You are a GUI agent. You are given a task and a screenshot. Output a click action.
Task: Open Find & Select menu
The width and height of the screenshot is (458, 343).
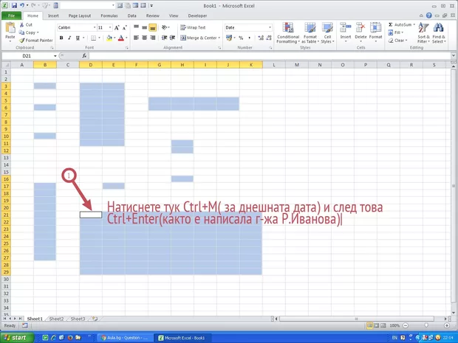click(439, 33)
